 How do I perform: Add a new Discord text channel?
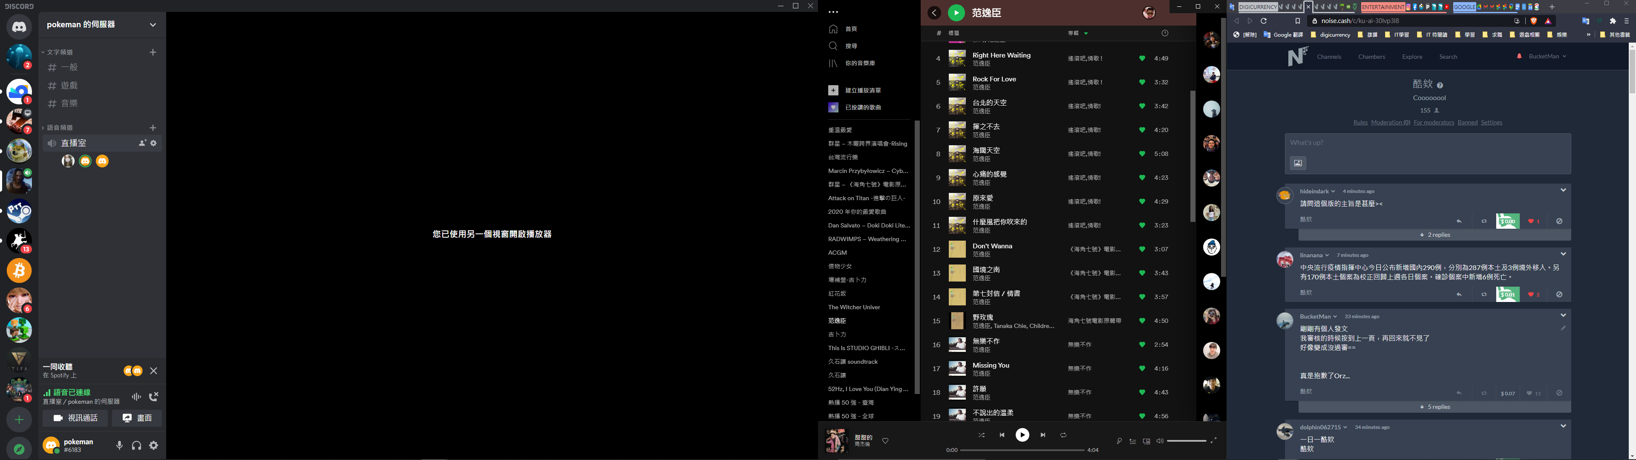(x=153, y=52)
